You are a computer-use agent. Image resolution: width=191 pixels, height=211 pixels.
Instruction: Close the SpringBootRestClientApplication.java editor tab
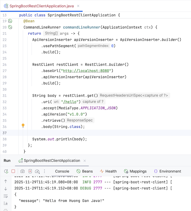click(x=78, y=6)
